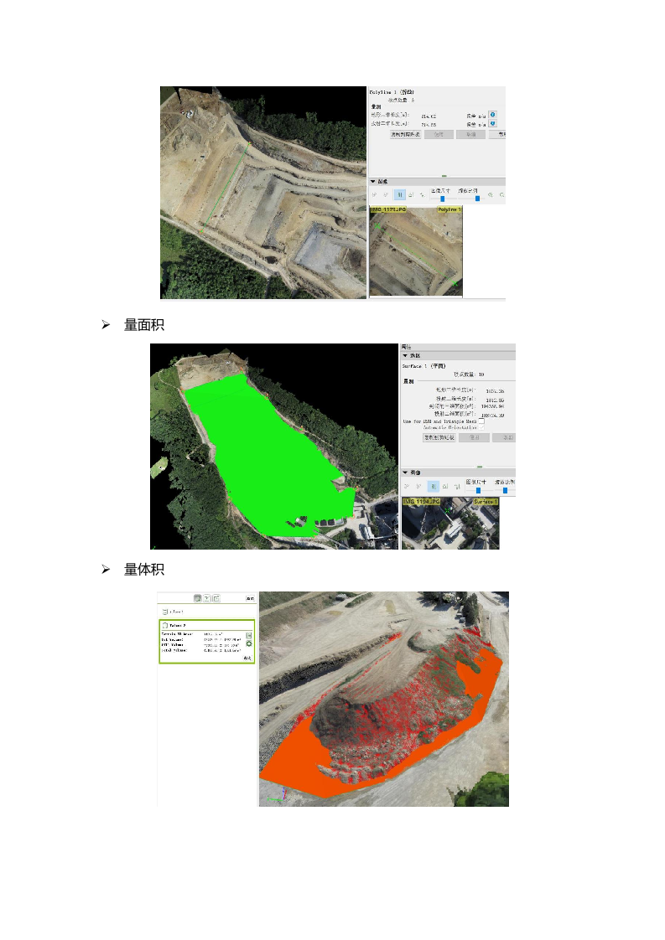Click the export icon in Volumes toolbar
The height and width of the screenshot is (940, 665).
(216, 598)
